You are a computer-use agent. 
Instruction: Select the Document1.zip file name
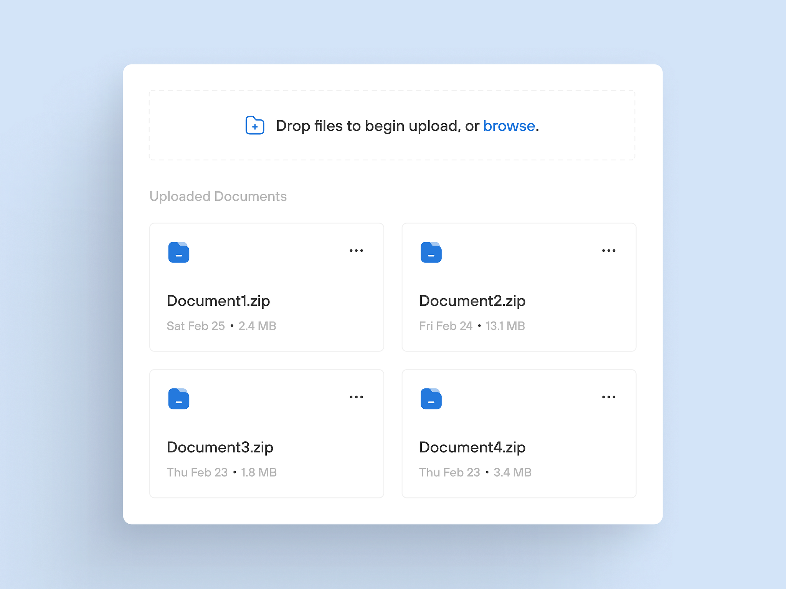point(218,301)
